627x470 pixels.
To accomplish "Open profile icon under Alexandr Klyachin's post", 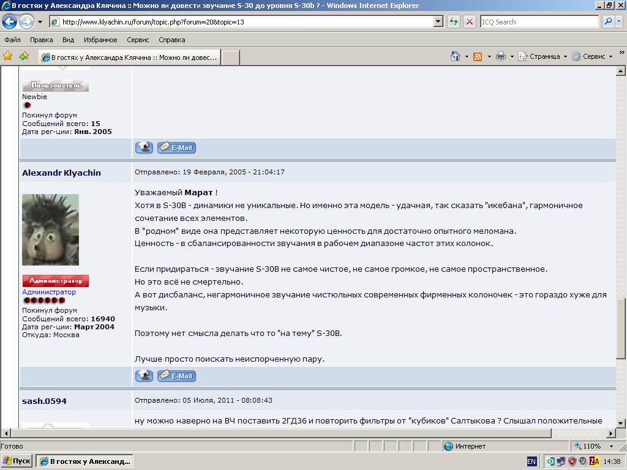I will (x=144, y=376).
